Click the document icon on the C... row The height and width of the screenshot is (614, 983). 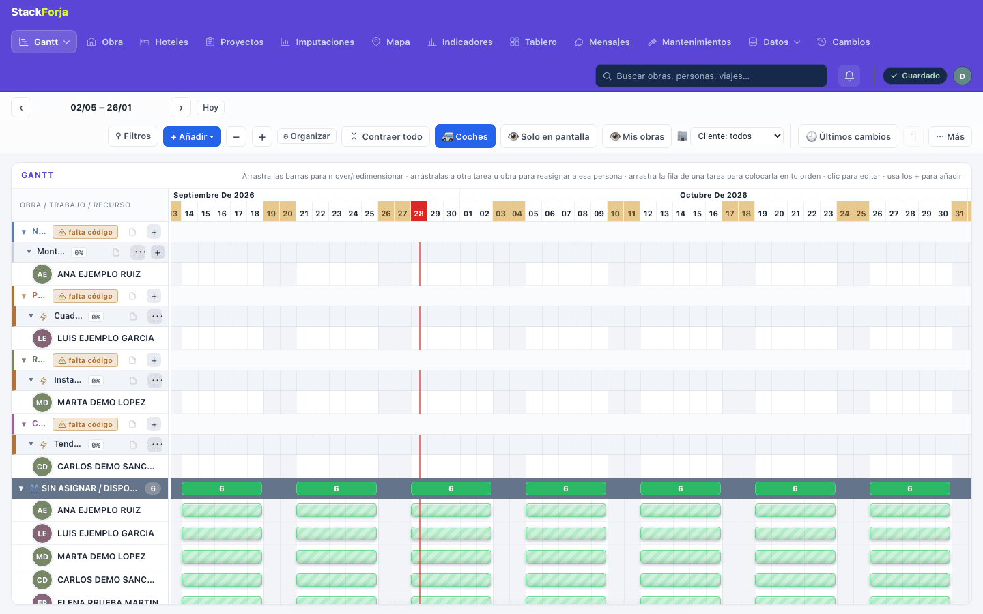click(132, 424)
